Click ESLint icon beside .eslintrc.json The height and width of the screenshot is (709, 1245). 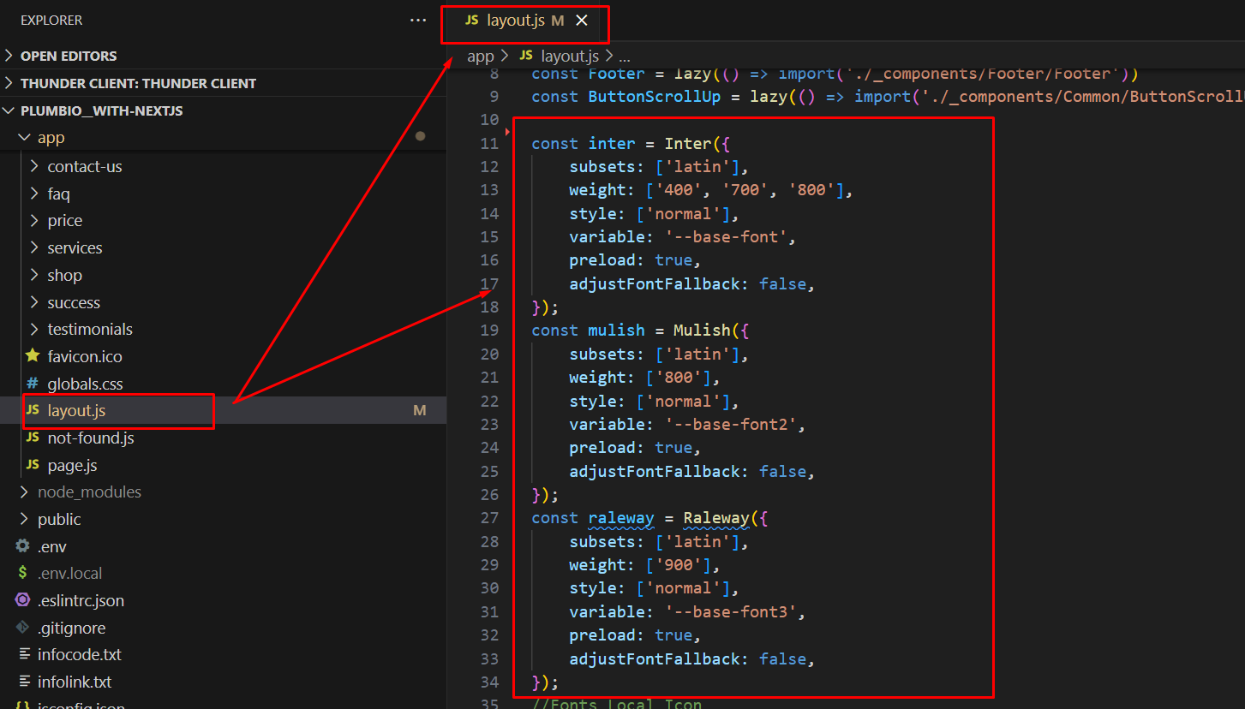pyautogui.click(x=23, y=600)
